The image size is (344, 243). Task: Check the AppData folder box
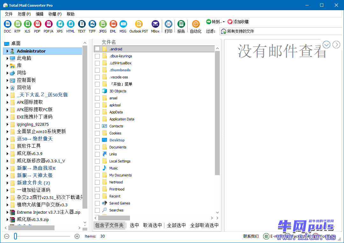click(x=97, y=112)
